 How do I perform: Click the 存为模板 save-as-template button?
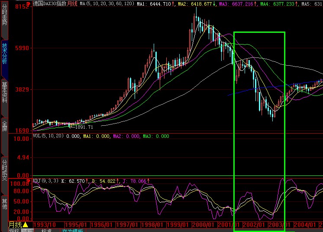tap(72, 230)
